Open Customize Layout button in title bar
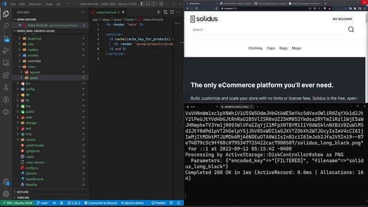 click(x=161, y=4)
